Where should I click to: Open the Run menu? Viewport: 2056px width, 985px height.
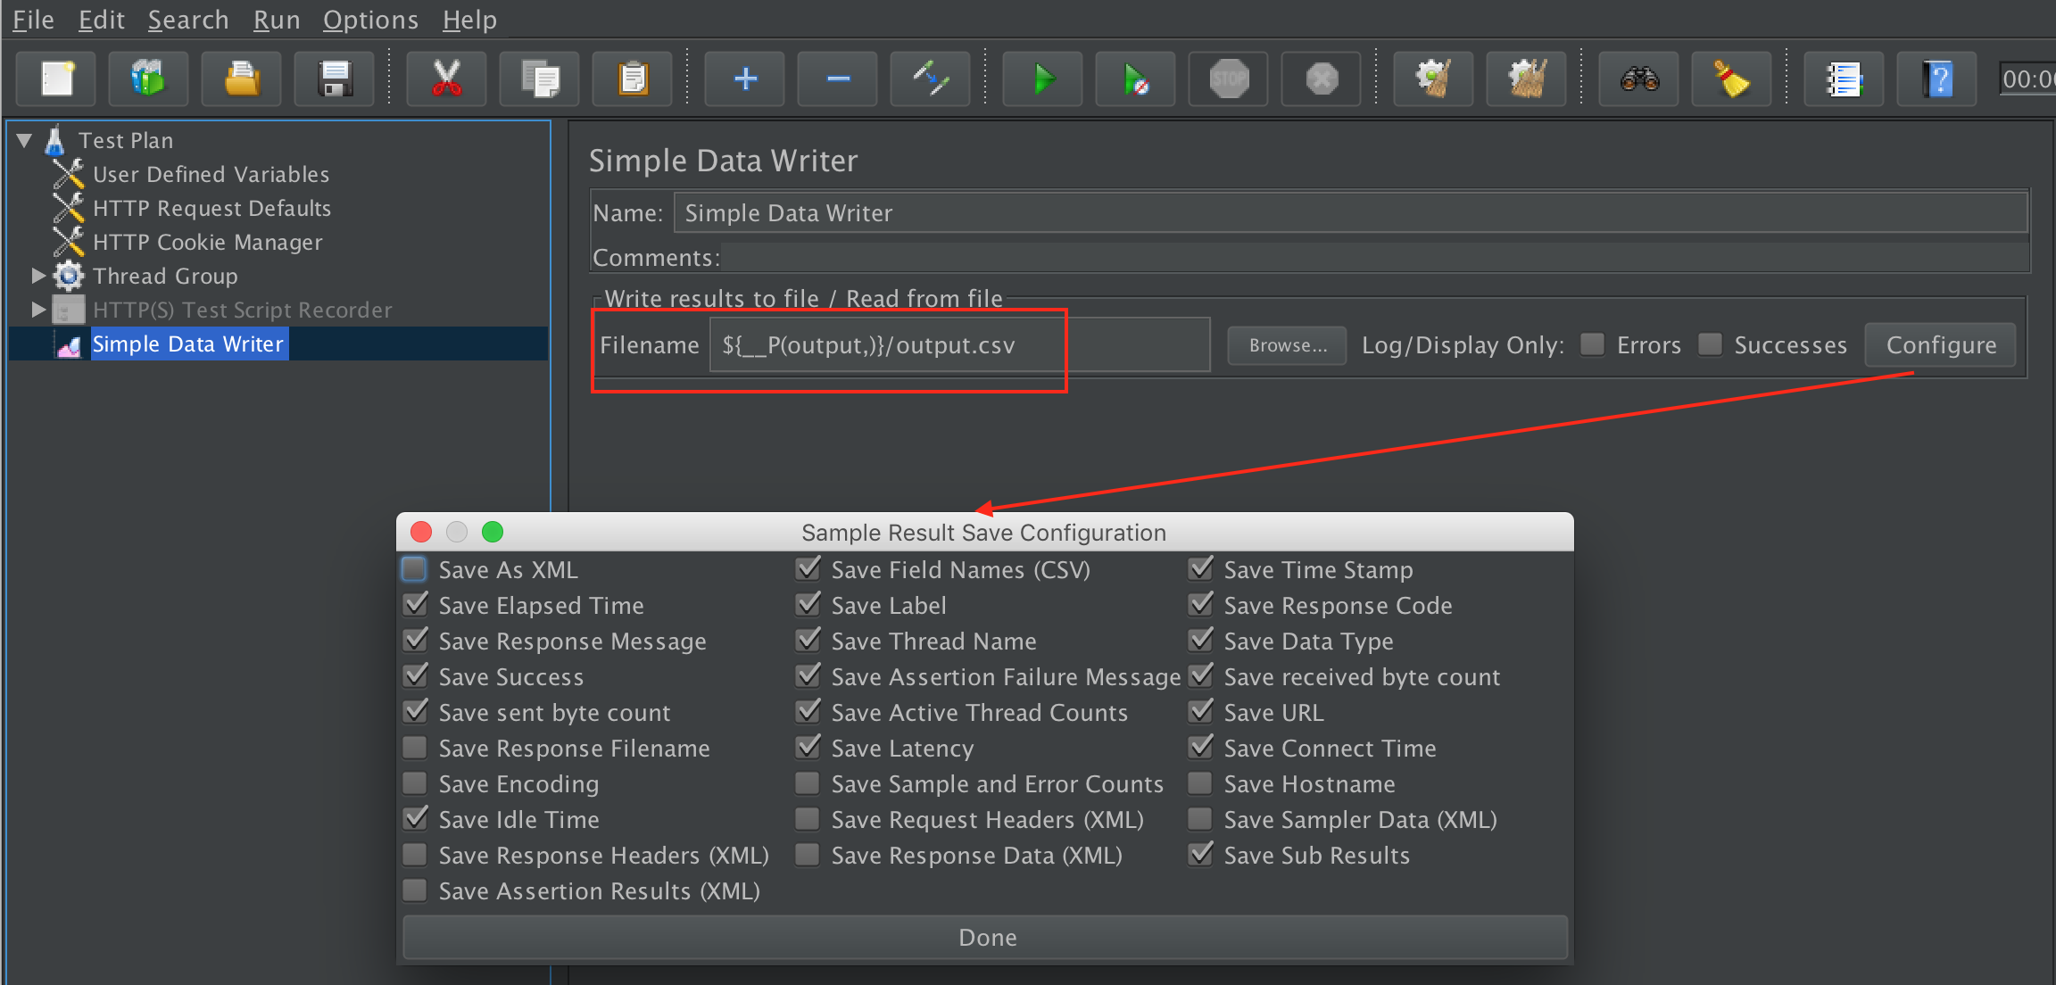coord(276,20)
